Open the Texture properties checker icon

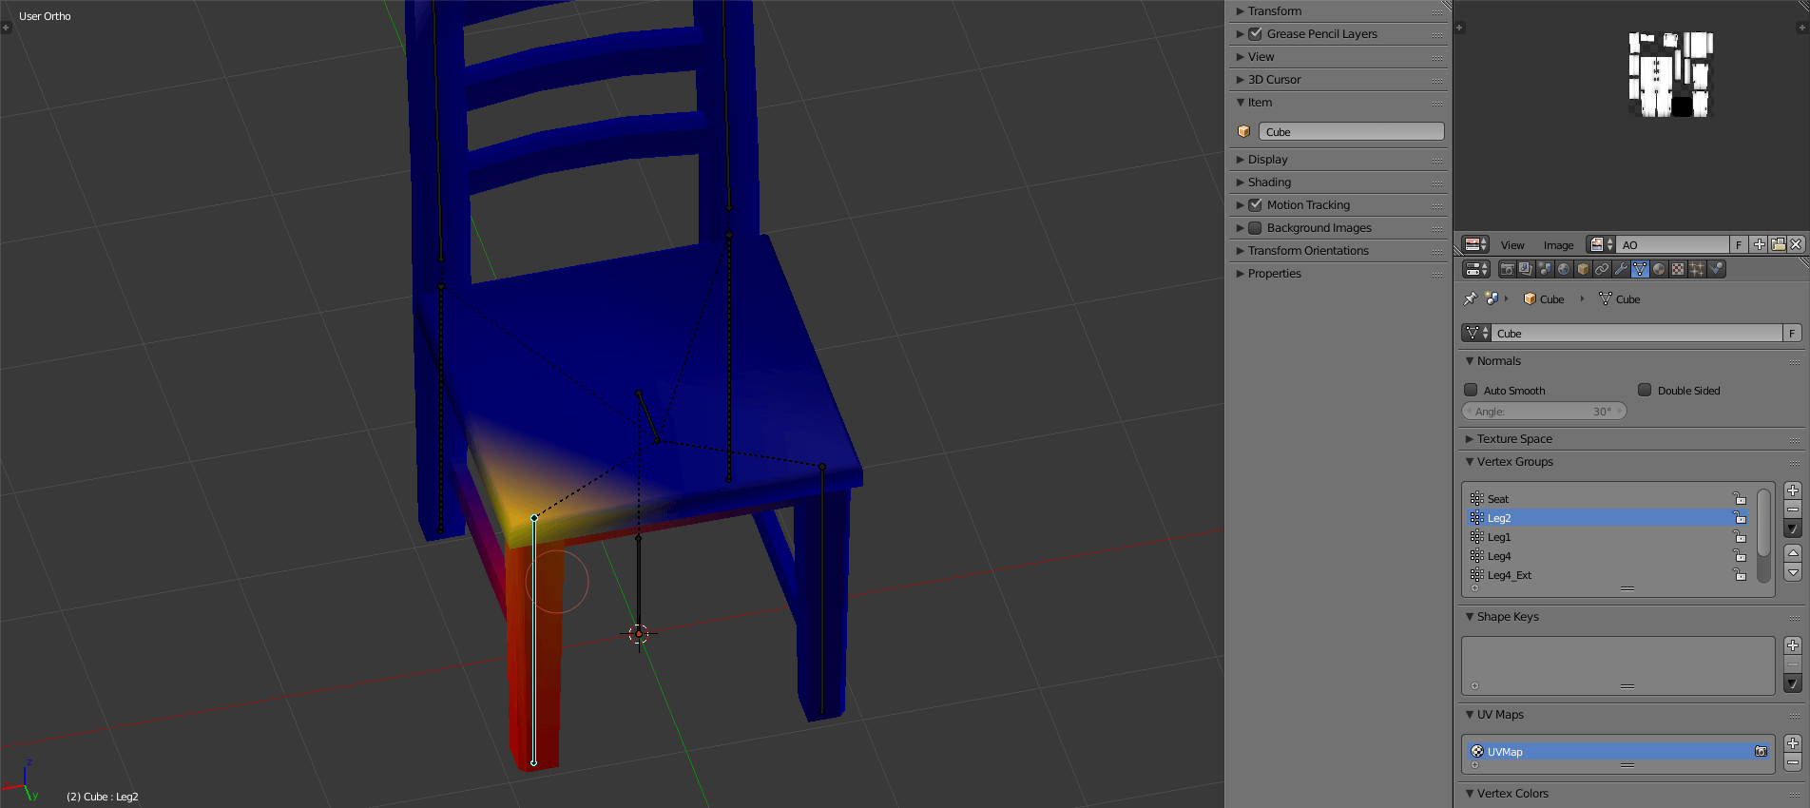(1678, 270)
